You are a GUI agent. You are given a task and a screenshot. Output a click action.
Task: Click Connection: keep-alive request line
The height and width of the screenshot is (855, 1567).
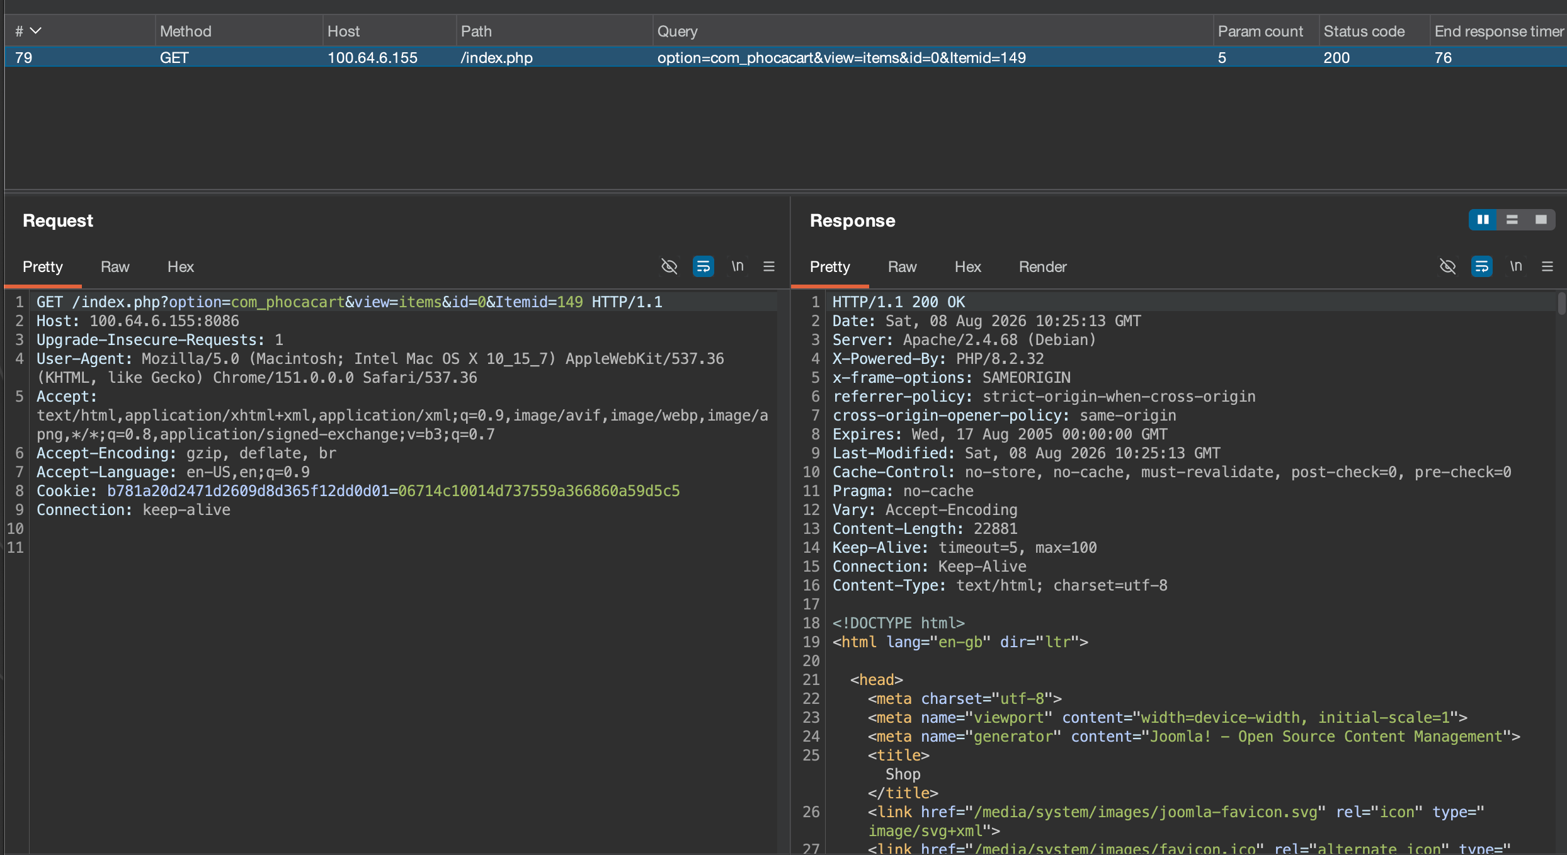point(134,510)
